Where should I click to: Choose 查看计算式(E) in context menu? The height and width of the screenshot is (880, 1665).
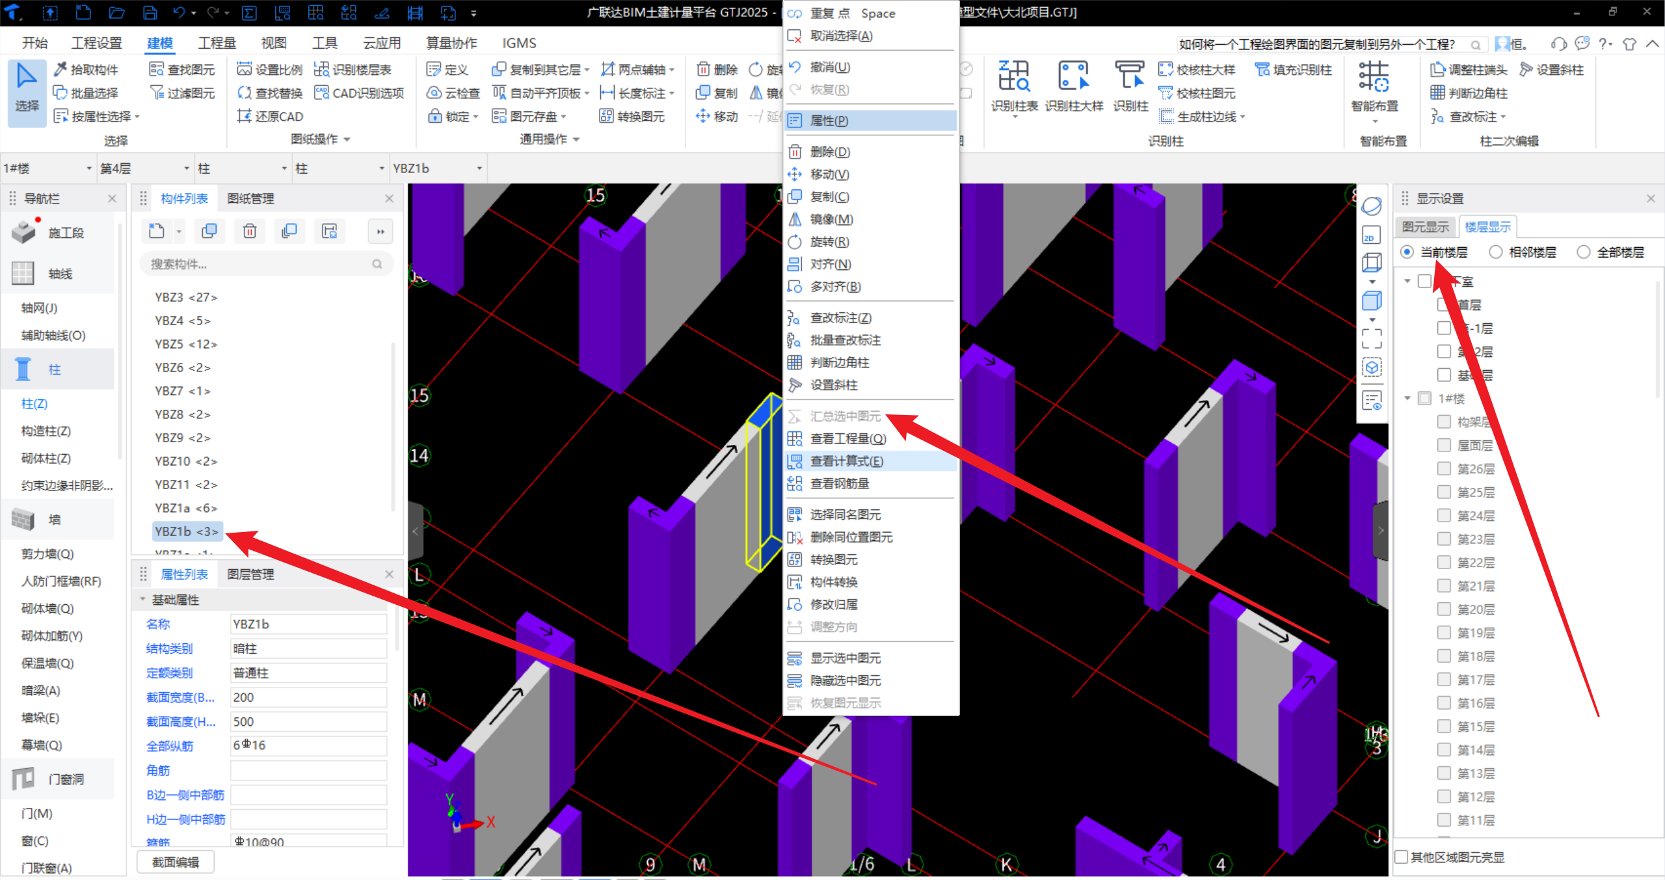(871, 461)
